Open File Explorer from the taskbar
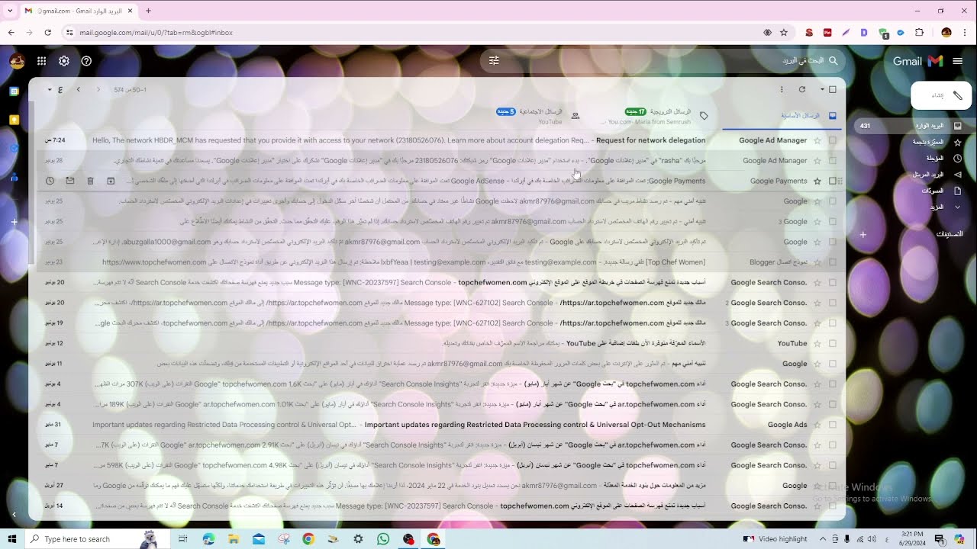This screenshot has width=977, height=549. pos(234,539)
